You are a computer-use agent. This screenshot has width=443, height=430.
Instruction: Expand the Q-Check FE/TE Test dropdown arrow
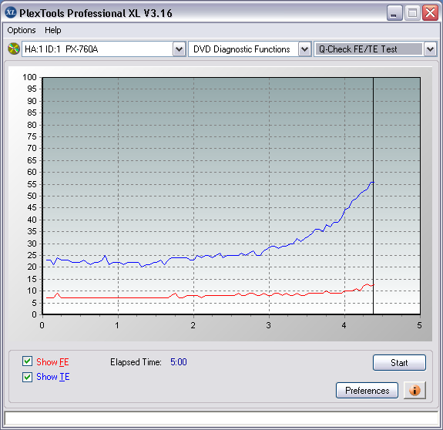[430, 49]
